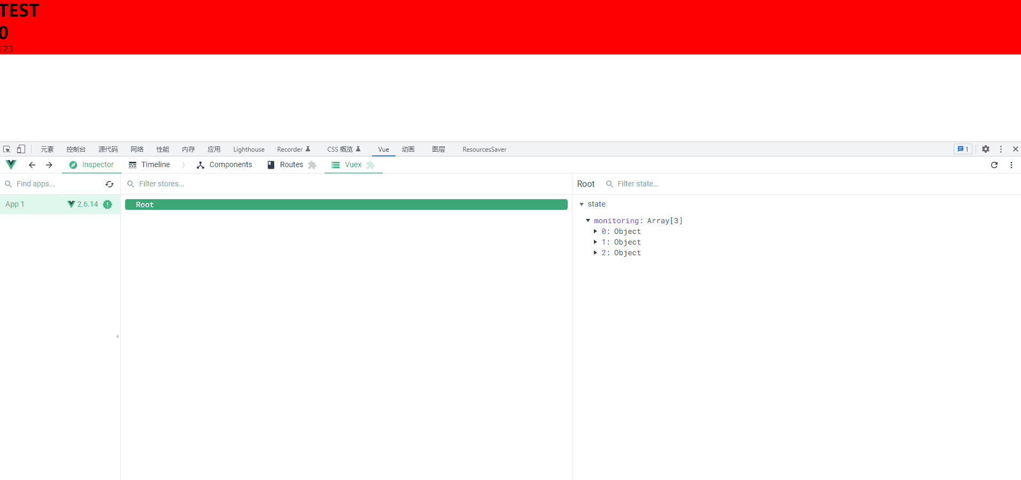The height and width of the screenshot is (480, 1021).
Task: Expand the 0: Object entry
Action: (595, 232)
